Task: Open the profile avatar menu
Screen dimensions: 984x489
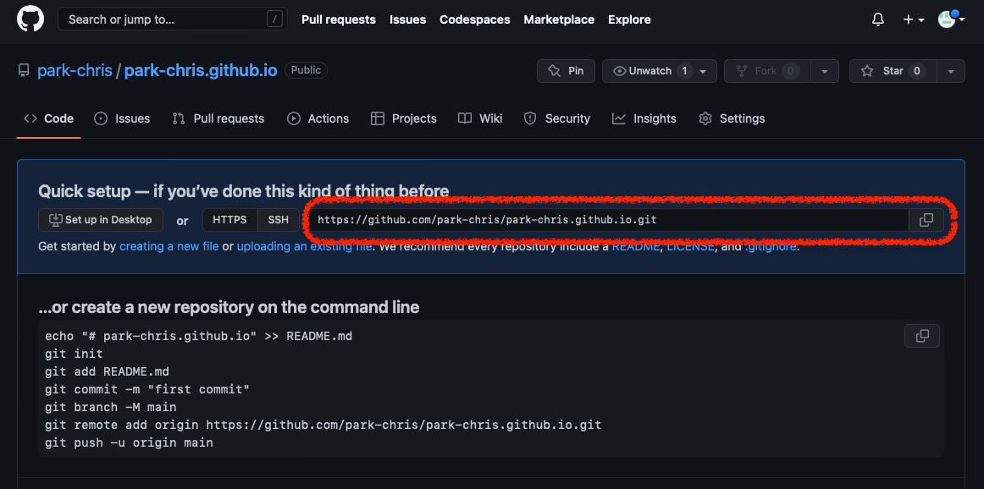Action: (x=951, y=19)
